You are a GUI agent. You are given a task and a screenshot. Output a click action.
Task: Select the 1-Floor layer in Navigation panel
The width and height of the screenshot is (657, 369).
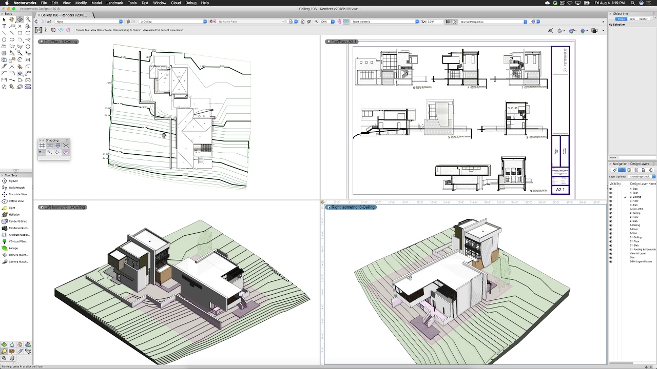[x=635, y=229]
